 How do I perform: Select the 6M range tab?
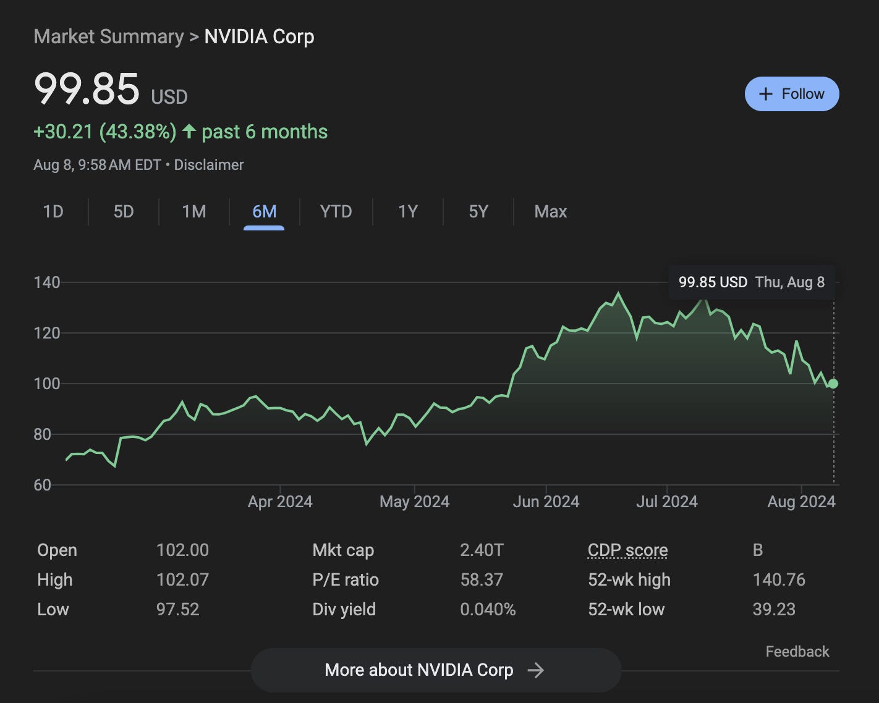point(264,212)
